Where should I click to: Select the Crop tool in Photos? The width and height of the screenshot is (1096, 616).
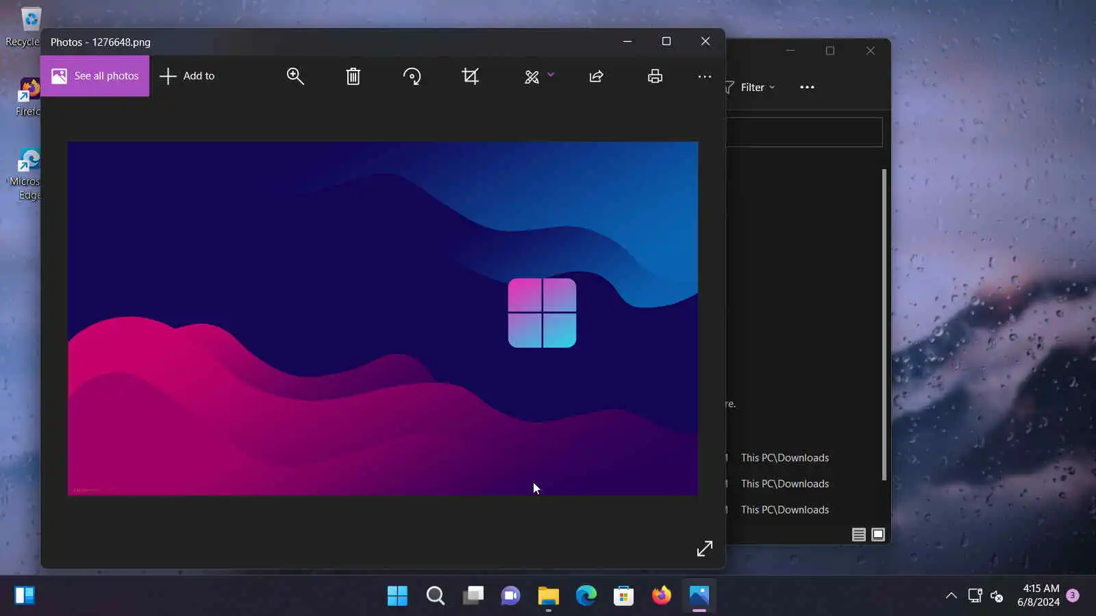(471, 76)
